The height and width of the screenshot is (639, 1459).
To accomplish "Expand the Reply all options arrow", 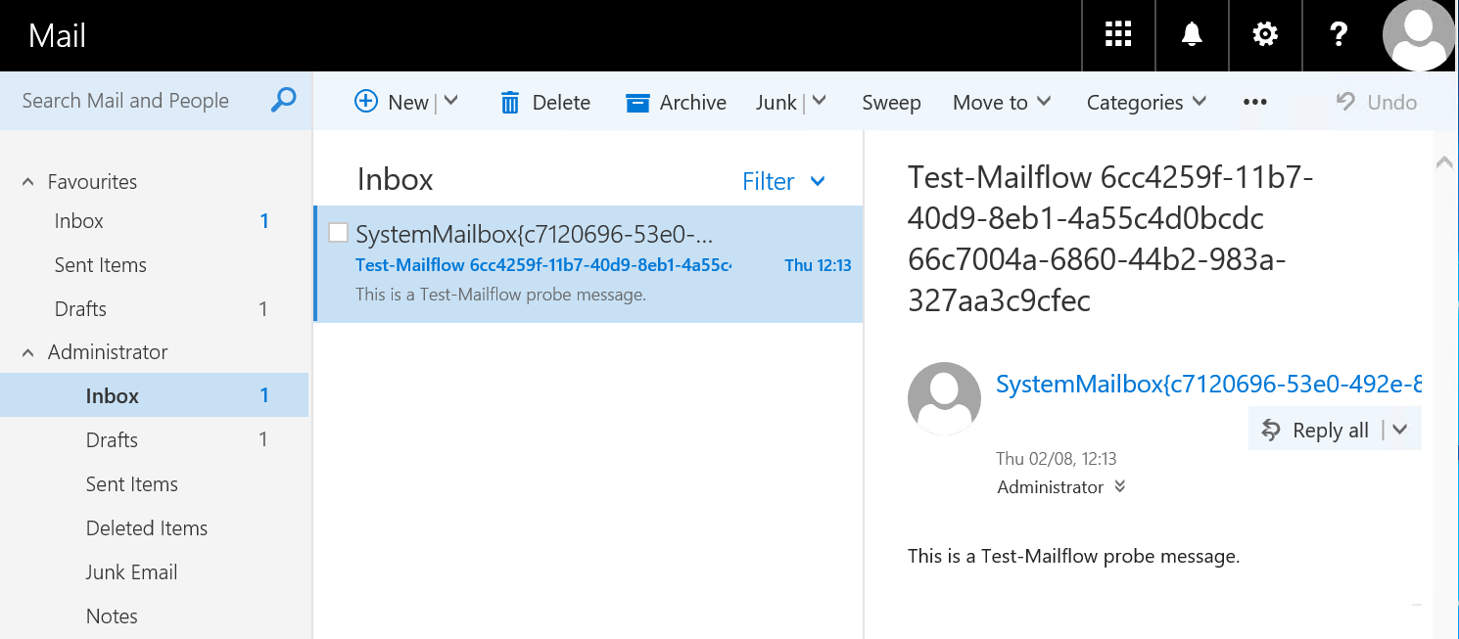I will (x=1400, y=430).
